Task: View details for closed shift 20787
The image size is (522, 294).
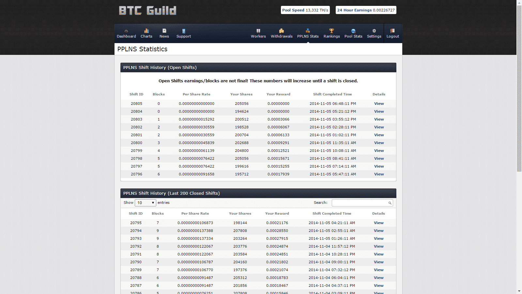Action: 378,286
